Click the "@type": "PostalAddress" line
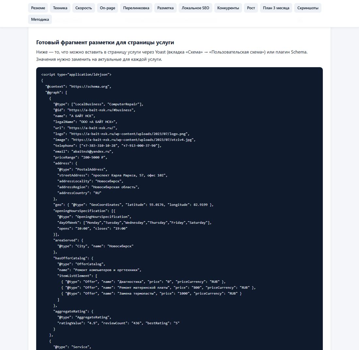The height and width of the screenshot is (350, 359). [82, 169]
